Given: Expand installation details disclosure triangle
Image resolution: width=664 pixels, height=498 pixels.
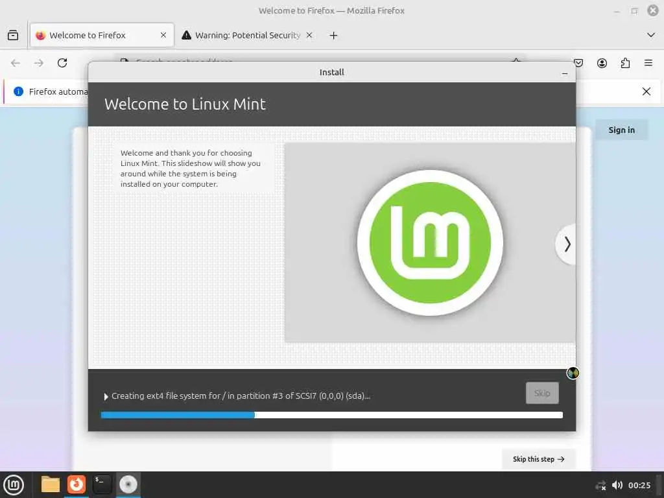Looking at the screenshot, I should (x=106, y=397).
